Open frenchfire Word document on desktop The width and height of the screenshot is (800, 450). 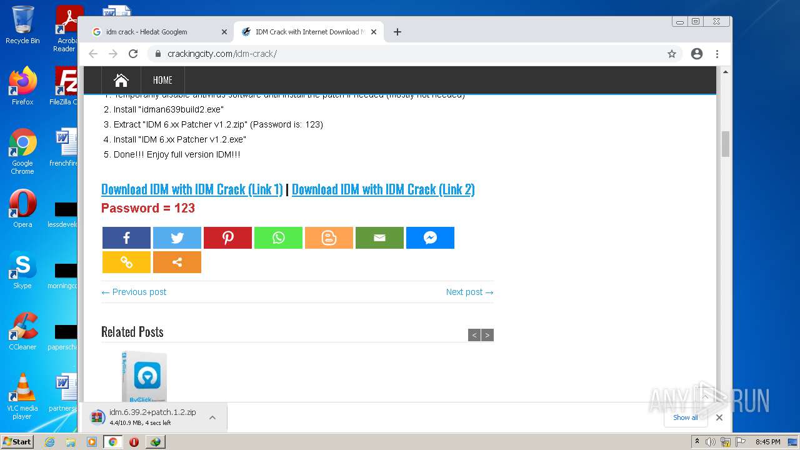point(64,147)
